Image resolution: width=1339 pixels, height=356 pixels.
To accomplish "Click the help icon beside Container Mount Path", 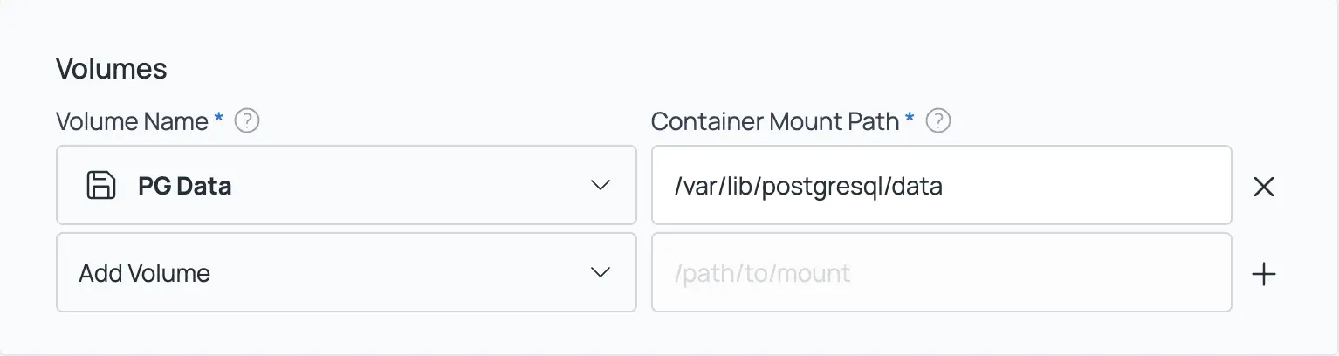I will coord(938,121).
